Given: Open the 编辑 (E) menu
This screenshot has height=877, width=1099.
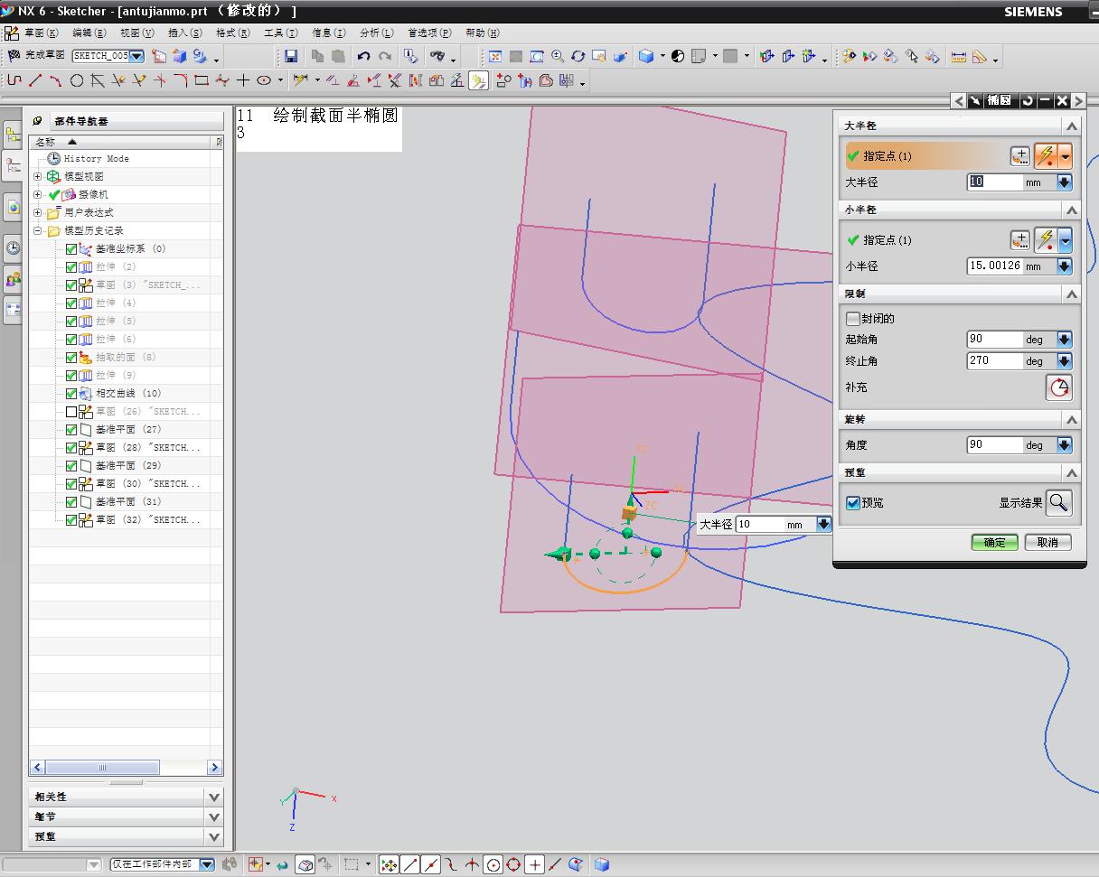Looking at the screenshot, I should [89, 33].
